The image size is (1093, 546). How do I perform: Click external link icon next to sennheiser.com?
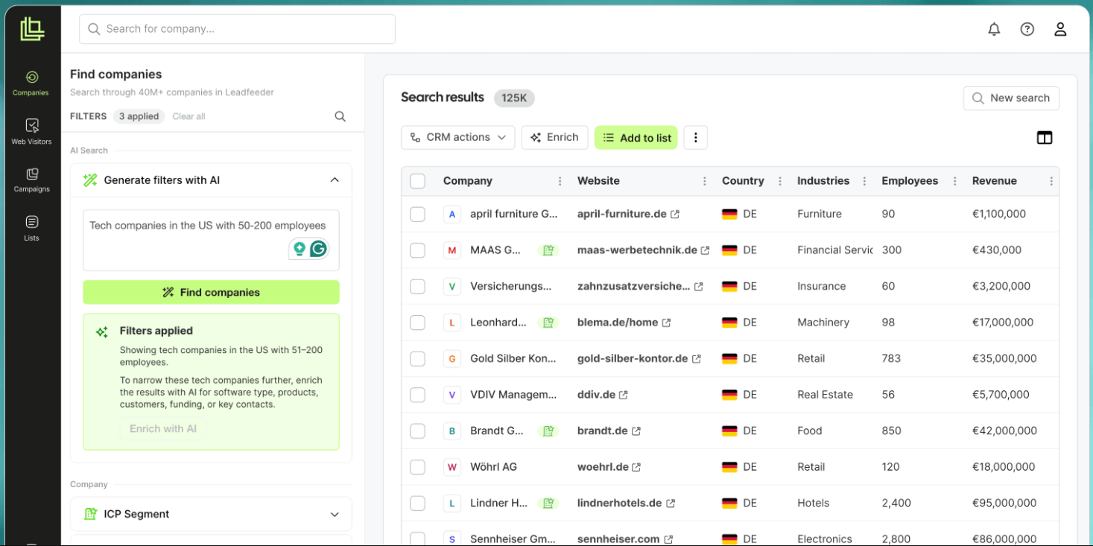pyautogui.click(x=668, y=539)
